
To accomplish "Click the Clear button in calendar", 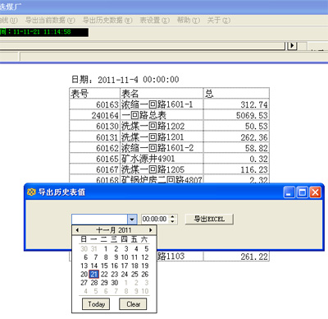I will tap(133, 304).
